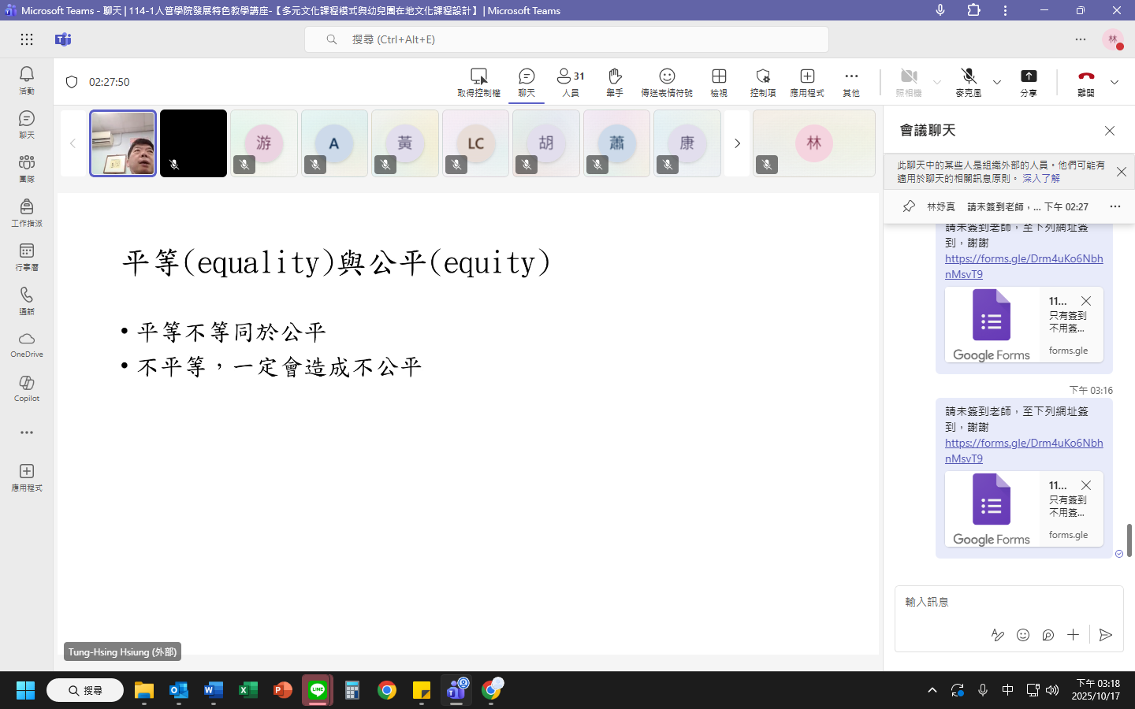Image resolution: width=1135 pixels, height=709 pixels.
Task: Click the Learn more link in banner
Action: point(1041,179)
